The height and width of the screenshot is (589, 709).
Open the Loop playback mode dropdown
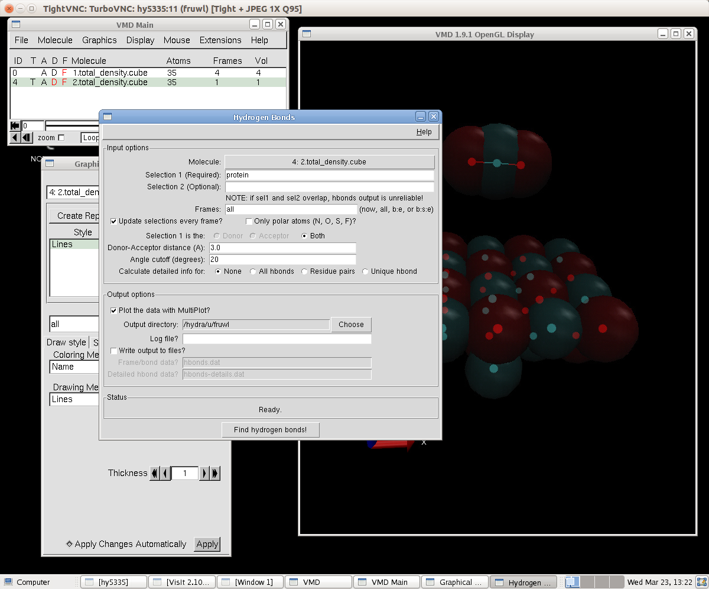pyautogui.click(x=90, y=138)
